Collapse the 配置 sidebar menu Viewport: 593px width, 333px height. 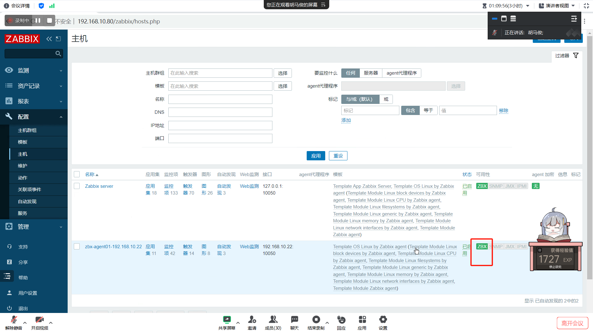[34, 117]
